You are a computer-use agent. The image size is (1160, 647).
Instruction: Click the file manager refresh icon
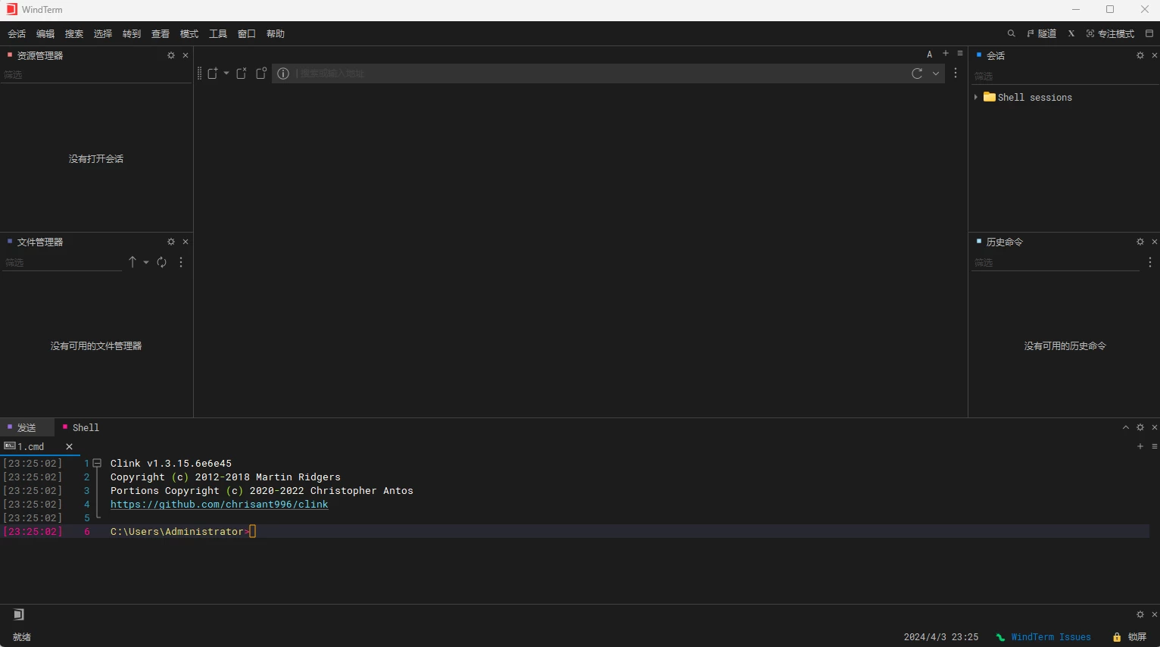pos(162,262)
